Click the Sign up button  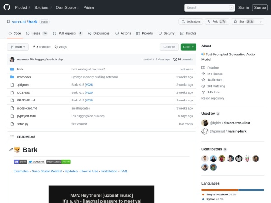coord(259,7)
